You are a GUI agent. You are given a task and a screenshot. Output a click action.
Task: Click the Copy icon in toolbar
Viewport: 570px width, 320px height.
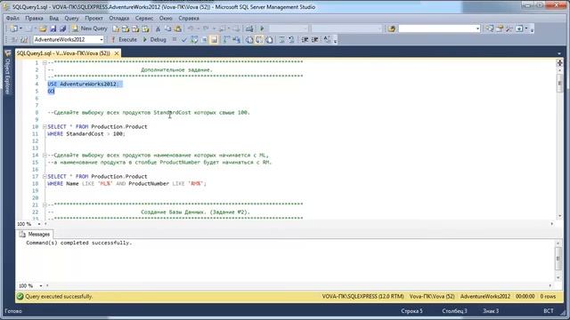(167, 28)
